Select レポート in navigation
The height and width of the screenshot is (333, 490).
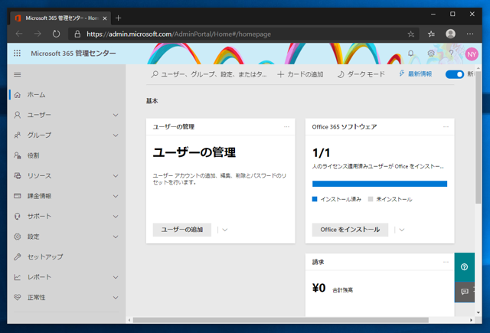click(39, 277)
